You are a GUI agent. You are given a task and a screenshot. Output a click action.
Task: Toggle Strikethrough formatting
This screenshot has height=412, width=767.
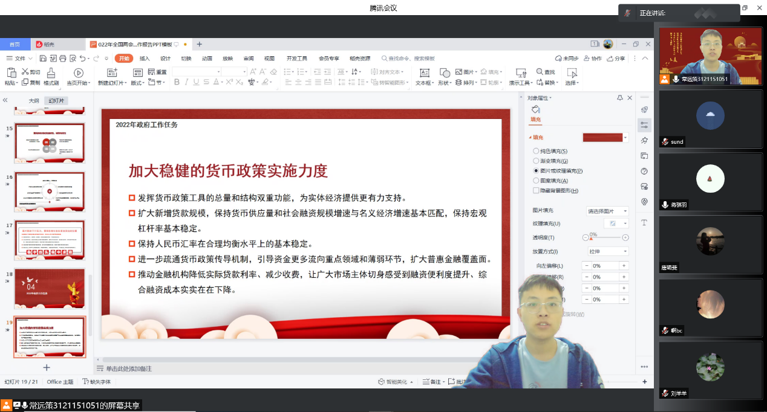(x=206, y=82)
